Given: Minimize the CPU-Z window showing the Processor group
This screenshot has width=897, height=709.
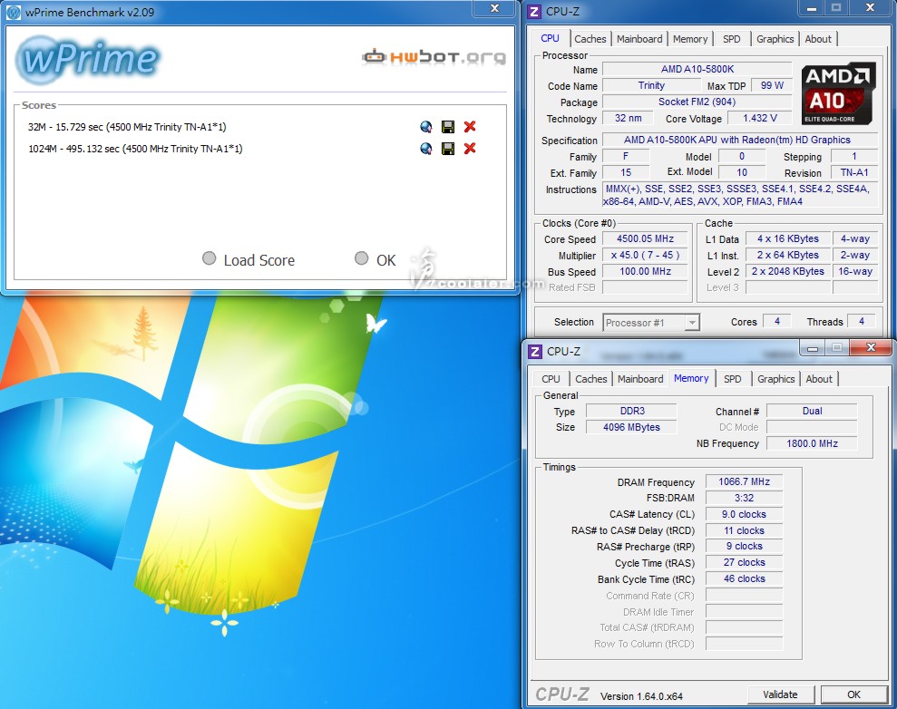Looking at the screenshot, I should (x=812, y=8).
